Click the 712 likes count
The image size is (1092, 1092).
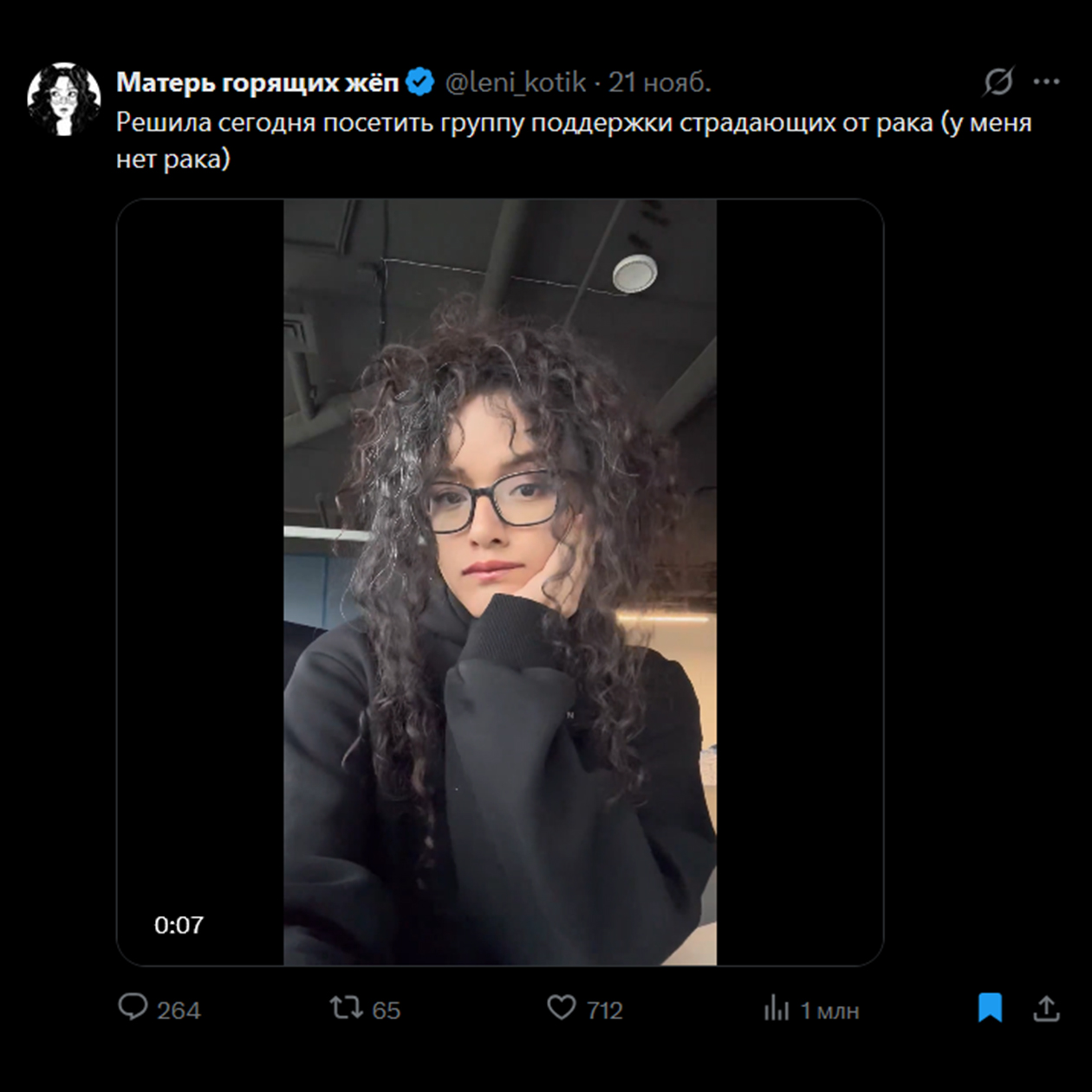coord(604,1010)
